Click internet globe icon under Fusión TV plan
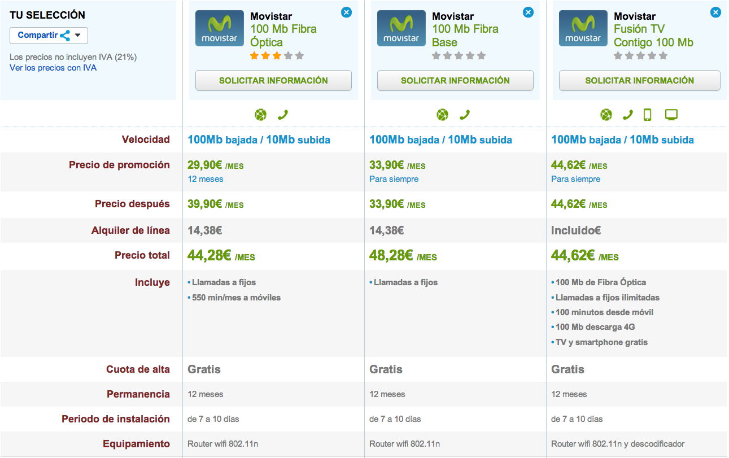Viewport: 729px width, 458px height. pos(606,115)
